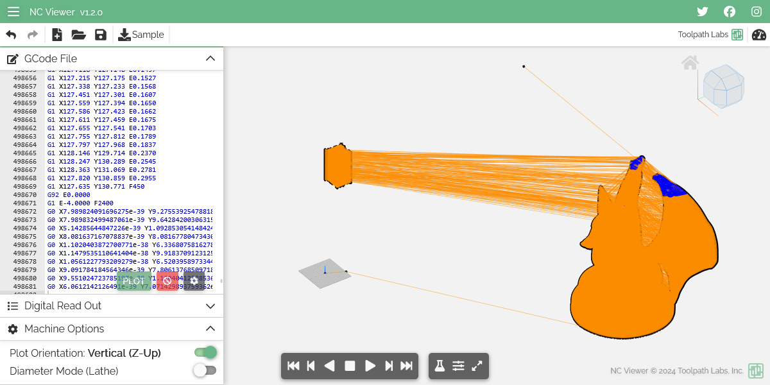Open the plot settings sliders icon

(458, 365)
